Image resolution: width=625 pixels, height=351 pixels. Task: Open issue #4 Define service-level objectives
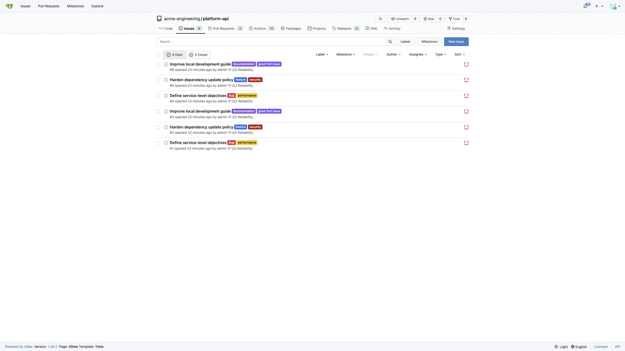tap(198, 96)
